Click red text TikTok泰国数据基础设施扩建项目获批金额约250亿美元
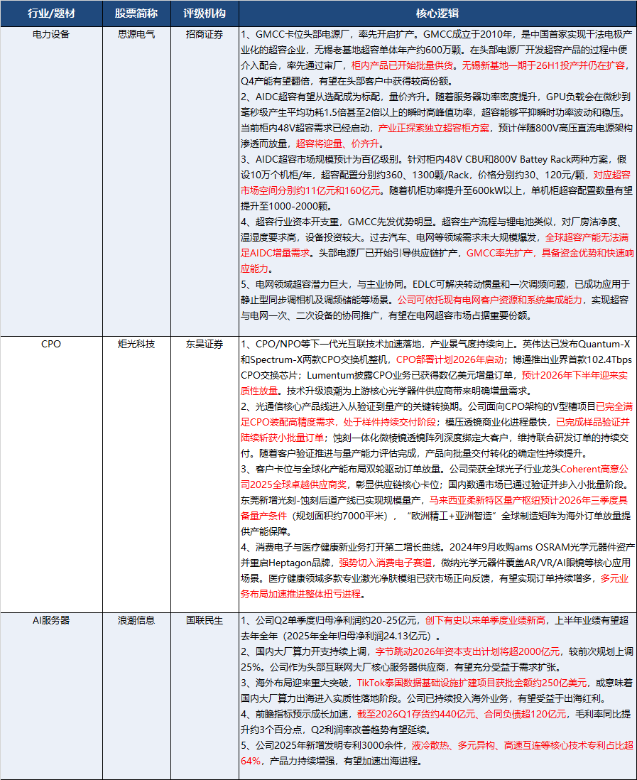This screenshot has width=637, height=780. click(472, 683)
